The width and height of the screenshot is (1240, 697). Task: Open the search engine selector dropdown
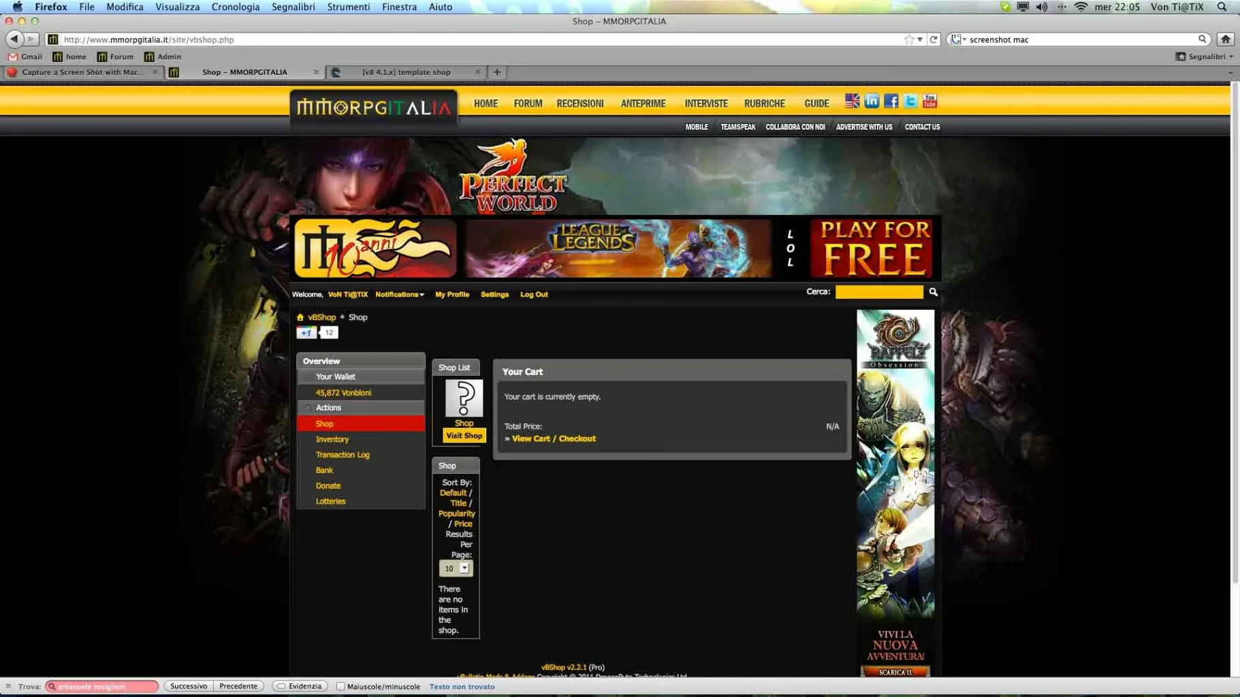click(x=959, y=39)
